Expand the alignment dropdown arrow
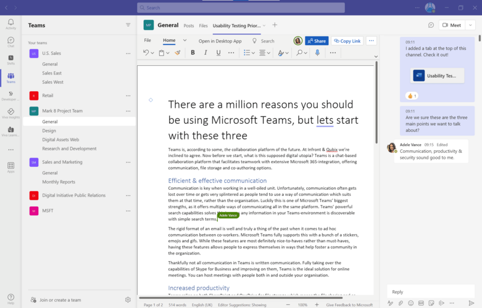The width and height of the screenshot is (482, 308). 268,53
